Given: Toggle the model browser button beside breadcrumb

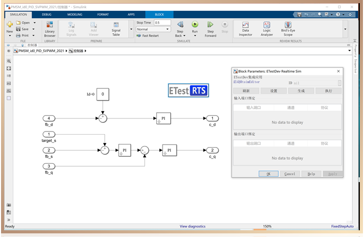Looking at the screenshot, I should (9, 50).
